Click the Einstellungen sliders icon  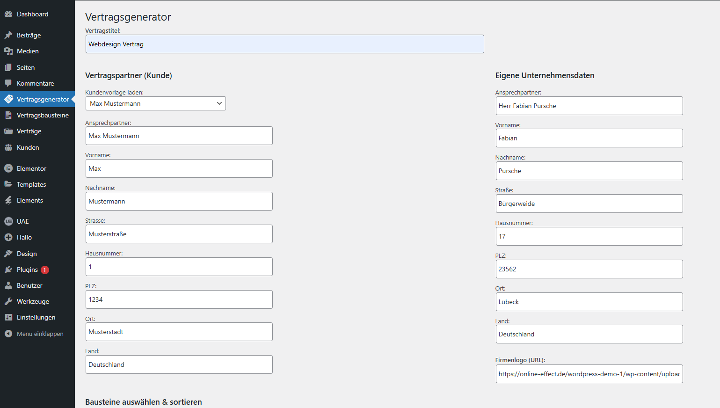click(8, 317)
